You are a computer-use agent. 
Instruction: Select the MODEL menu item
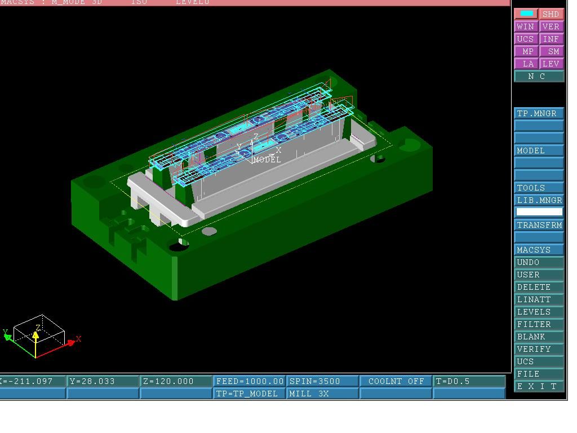pos(539,151)
